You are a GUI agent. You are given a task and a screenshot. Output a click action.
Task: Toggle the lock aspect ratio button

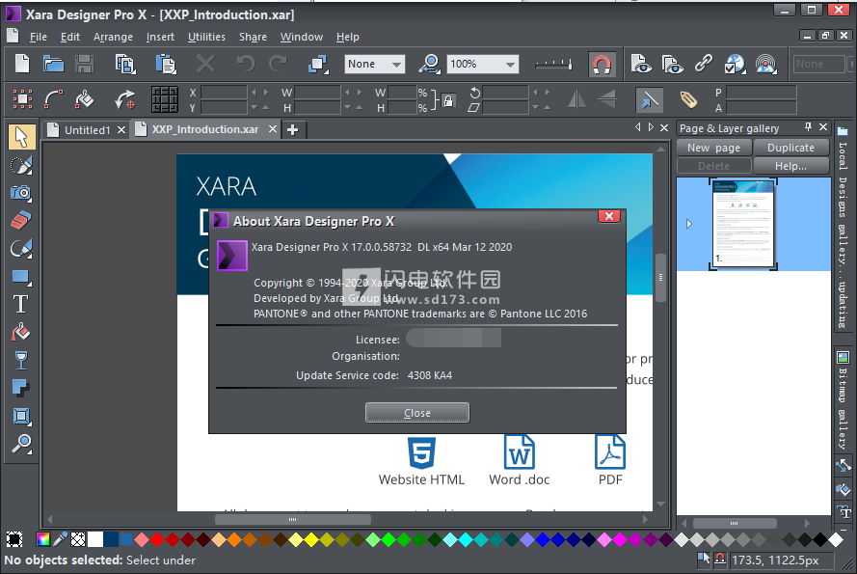click(x=448, y=100)
